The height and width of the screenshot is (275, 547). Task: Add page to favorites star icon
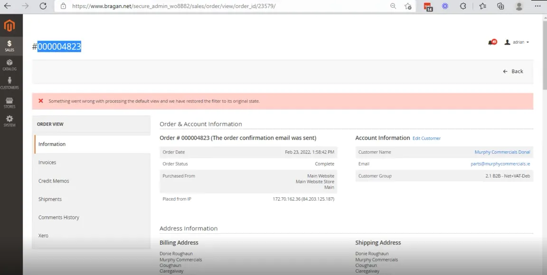pyautogui.click(x=408, y=6)
